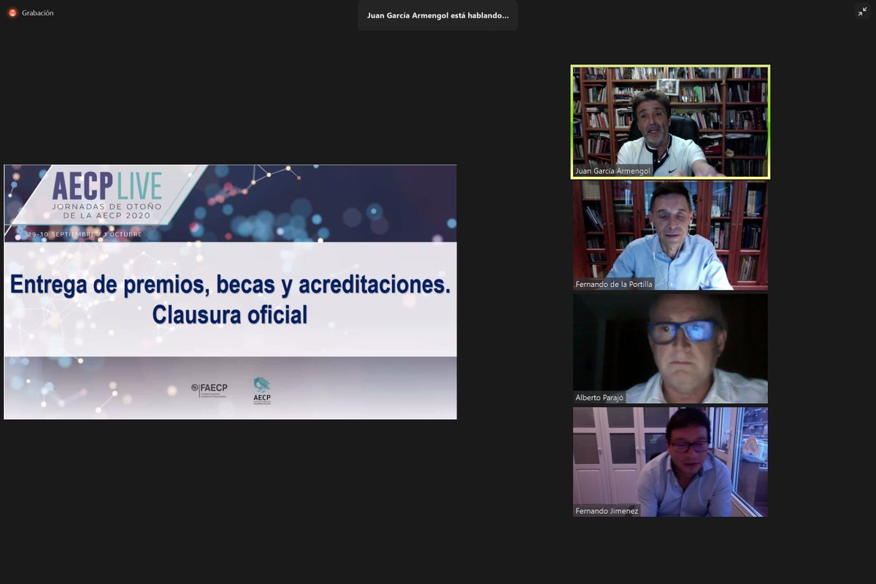Select Fernando de la Portilla's video tile
This screenshot has width=876, height=584.
pyautogui.click(x=670, y=235)
